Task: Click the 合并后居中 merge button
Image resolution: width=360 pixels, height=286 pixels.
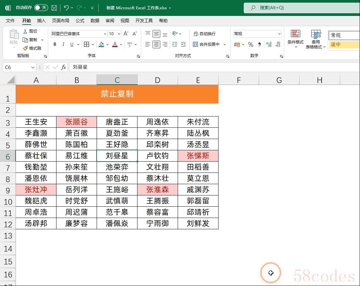Action: pyautogui.click(x=207, y=44)
